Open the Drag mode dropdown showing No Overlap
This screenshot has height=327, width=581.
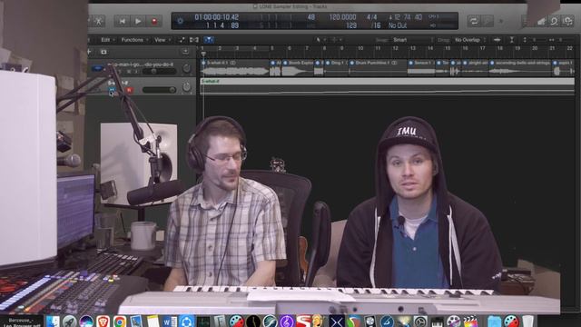coord(469,40)
